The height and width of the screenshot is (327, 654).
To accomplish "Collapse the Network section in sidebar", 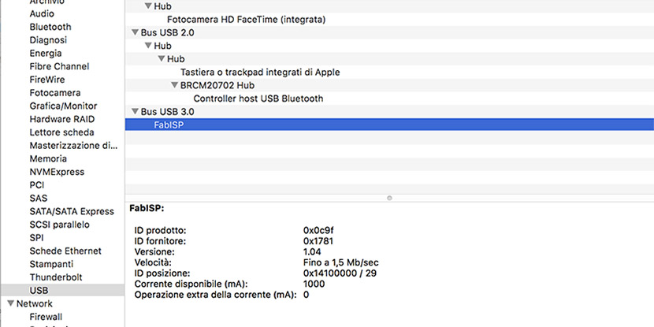I will click(x=11, y=303).
